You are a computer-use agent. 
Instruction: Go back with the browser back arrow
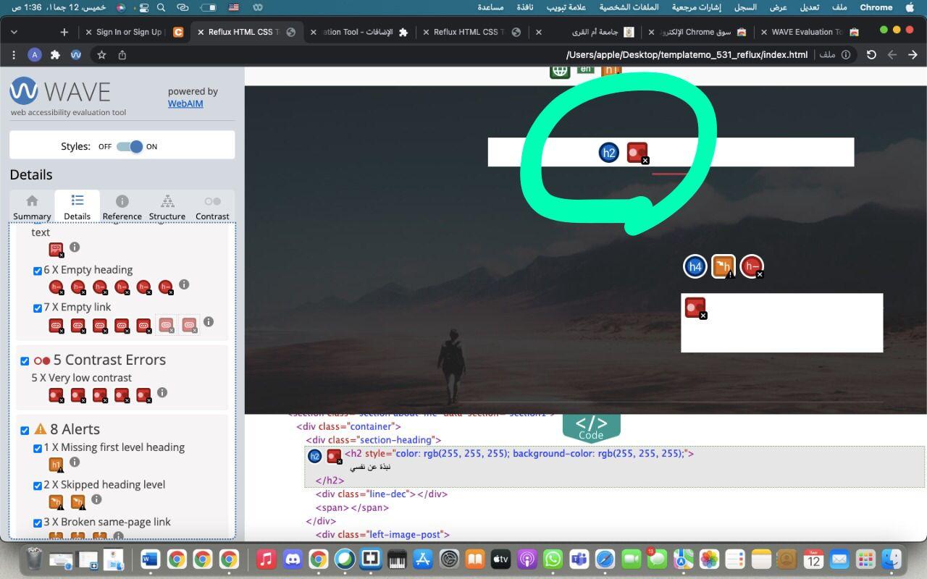913,54
